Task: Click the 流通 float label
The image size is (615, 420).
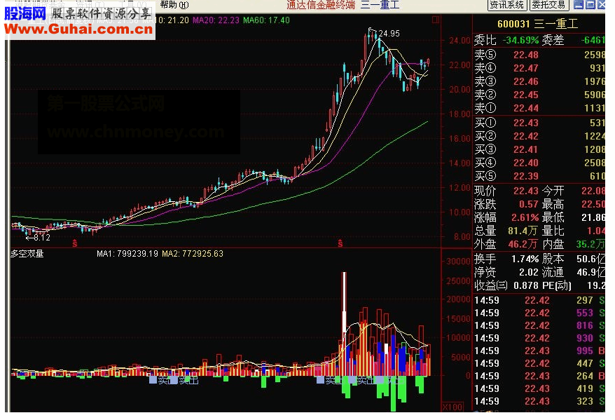Action: click(553, 273)
